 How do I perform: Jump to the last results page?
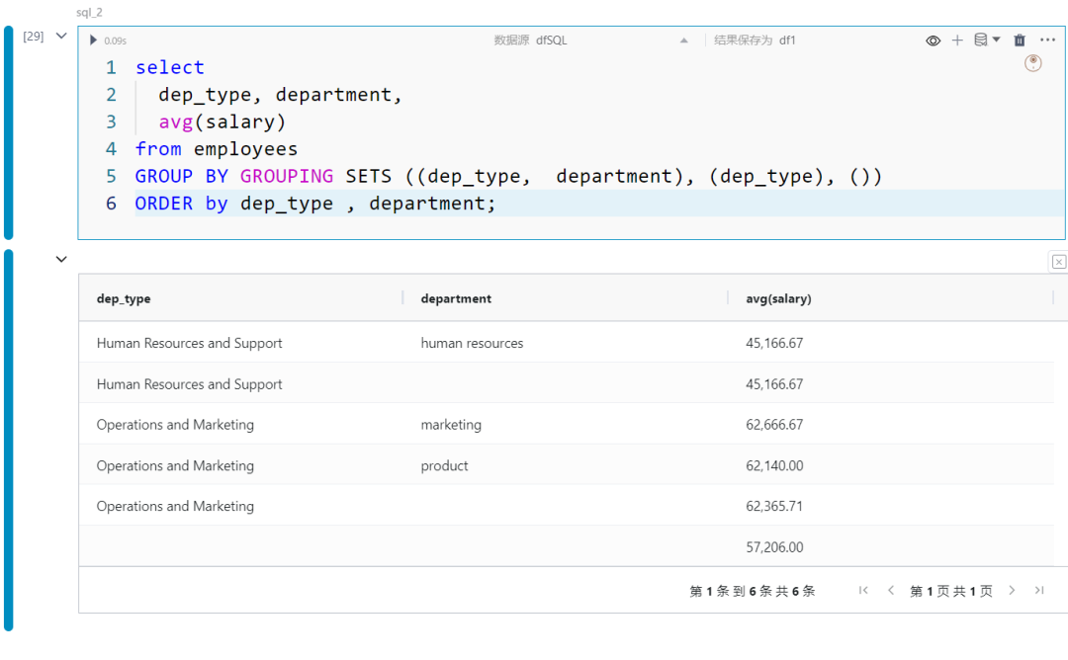click(x=1039, y=591)
